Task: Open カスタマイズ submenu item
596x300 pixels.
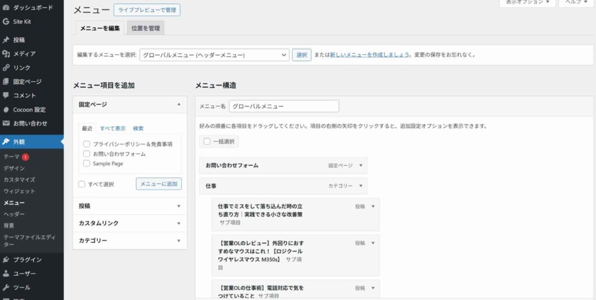Action: click(19, 180)
